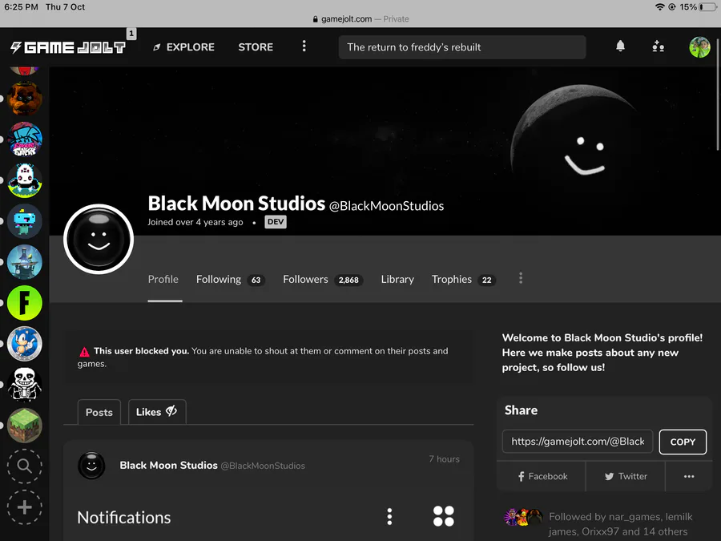Open the Sonic community icon
Image resolution: width=721 pixels, height=541 pixels.
(x=25, y=344)
